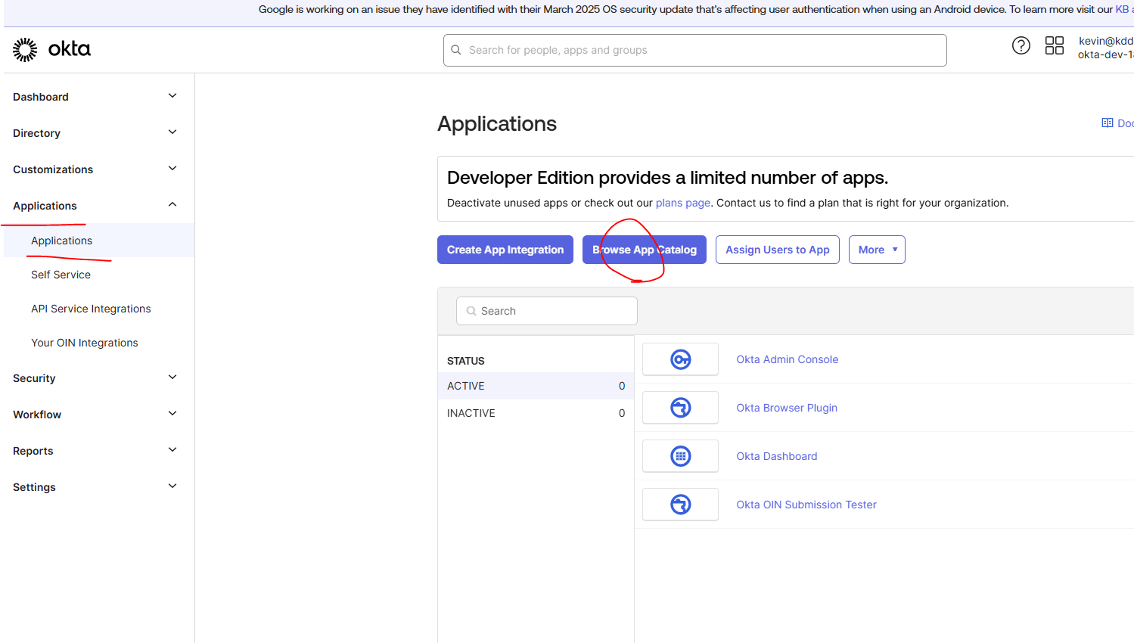Click the Applications sidebar section header
Image resolution: width=1134 pixels, height=643 pixels.
(x=45, y=206)
